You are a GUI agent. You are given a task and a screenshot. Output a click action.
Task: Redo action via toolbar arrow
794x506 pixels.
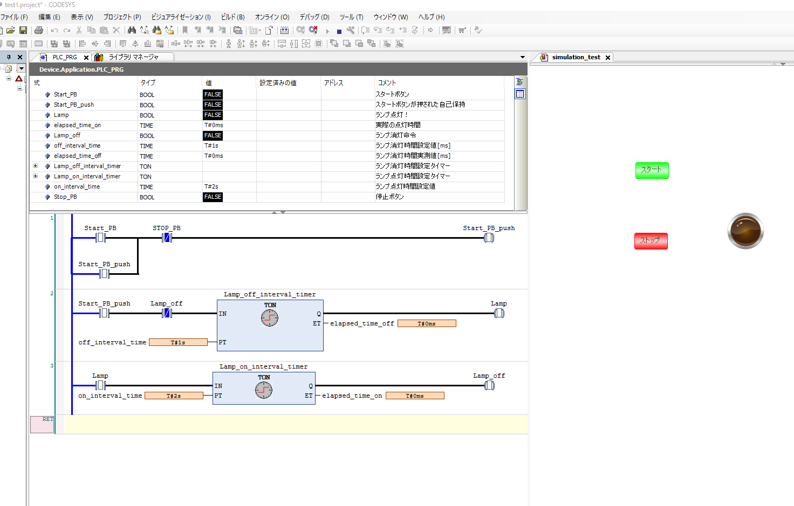pos(66,31)
